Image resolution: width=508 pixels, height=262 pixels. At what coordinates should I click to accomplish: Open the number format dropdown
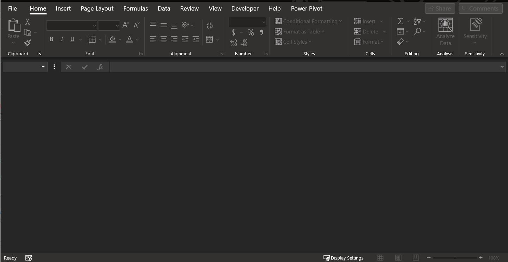point(264,22)
